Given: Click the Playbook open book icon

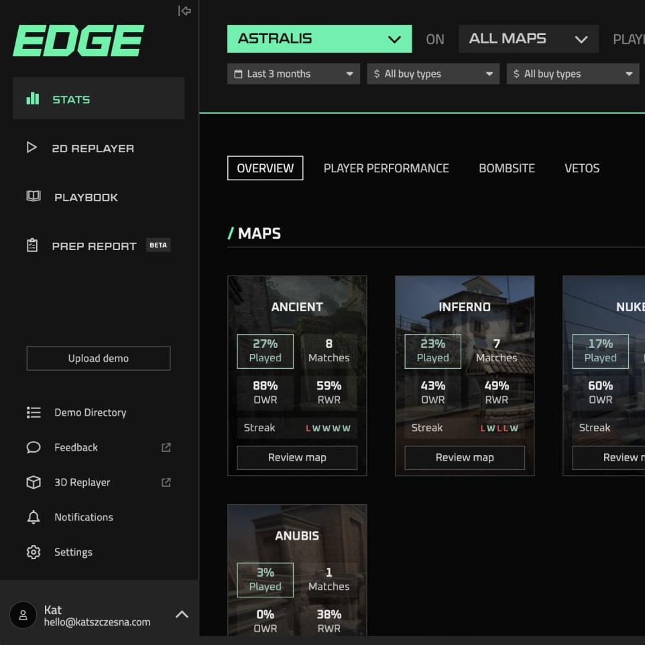Looking at the screenshot, I should coord(33,196).
